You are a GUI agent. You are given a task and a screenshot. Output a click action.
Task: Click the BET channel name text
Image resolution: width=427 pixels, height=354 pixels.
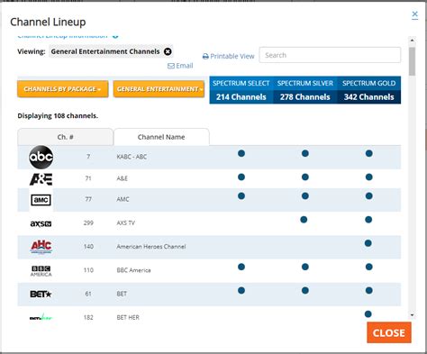tap(122, 294)
